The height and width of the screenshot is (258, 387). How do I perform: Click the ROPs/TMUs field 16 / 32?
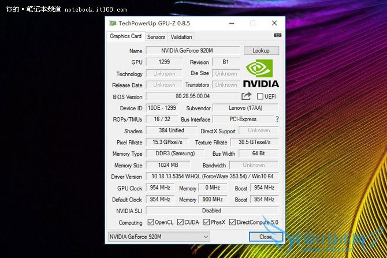162,119
